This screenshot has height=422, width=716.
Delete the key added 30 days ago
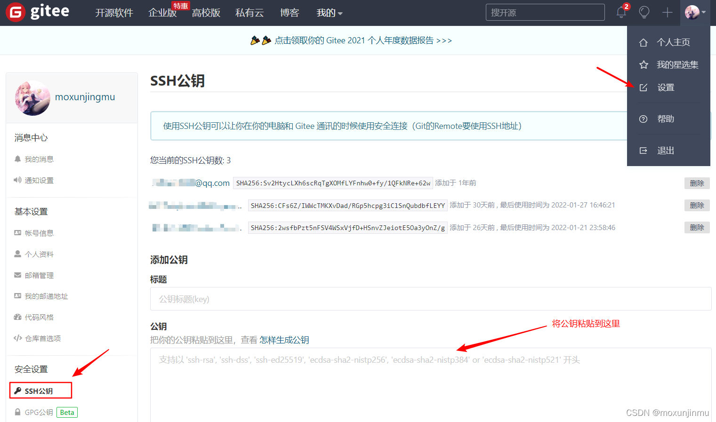pyautogui.click(x=697, y=206)
